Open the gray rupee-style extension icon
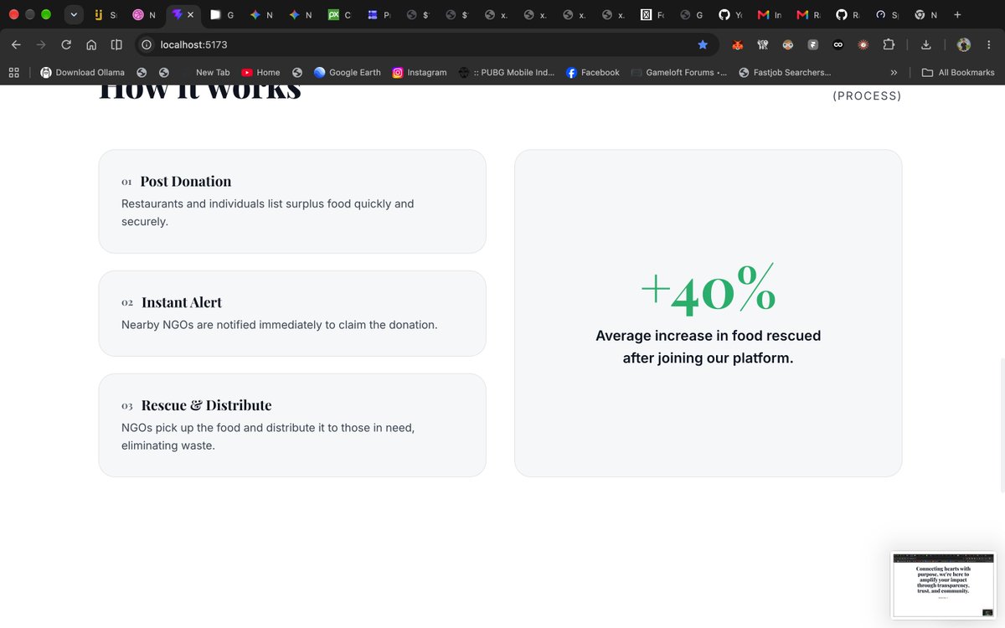1005x628 pixels. (x=813, y=44)
